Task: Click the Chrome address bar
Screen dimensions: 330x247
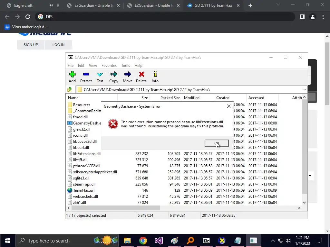Action: (165, 17)
